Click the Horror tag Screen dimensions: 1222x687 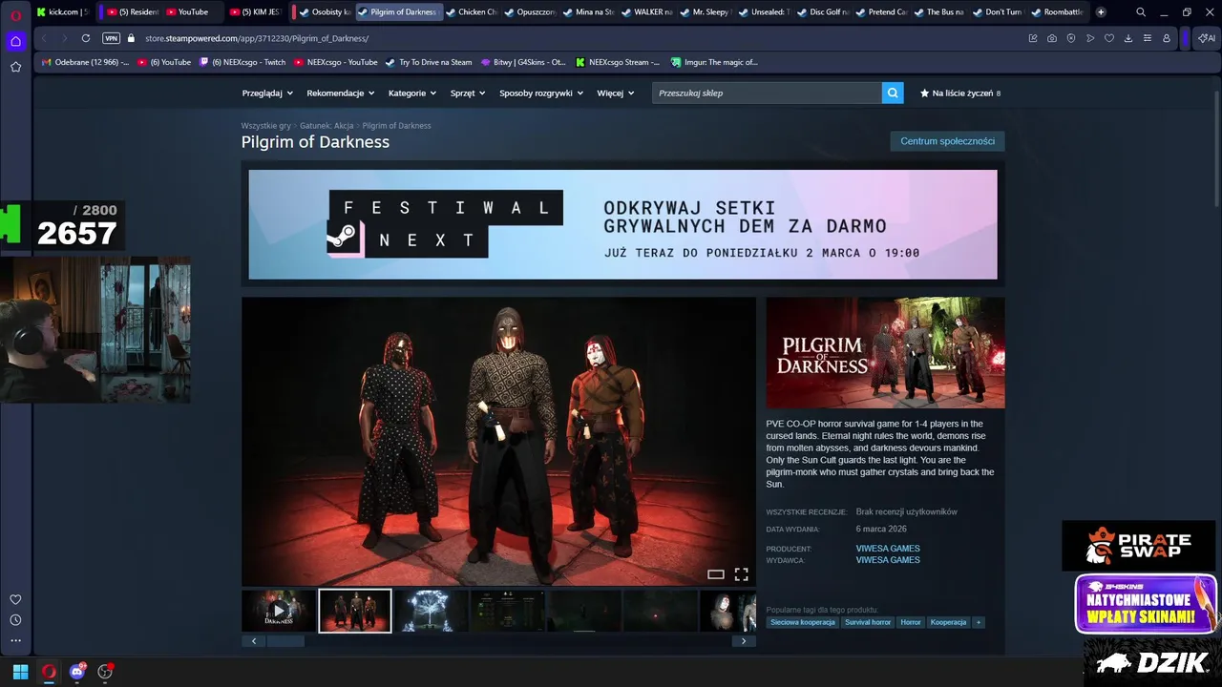pos(911,622)
